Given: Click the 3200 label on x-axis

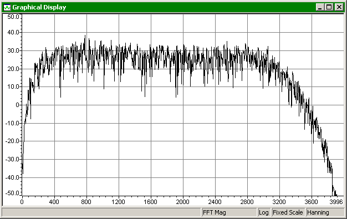Looking at the screenshot, I should tap(279, 202).
